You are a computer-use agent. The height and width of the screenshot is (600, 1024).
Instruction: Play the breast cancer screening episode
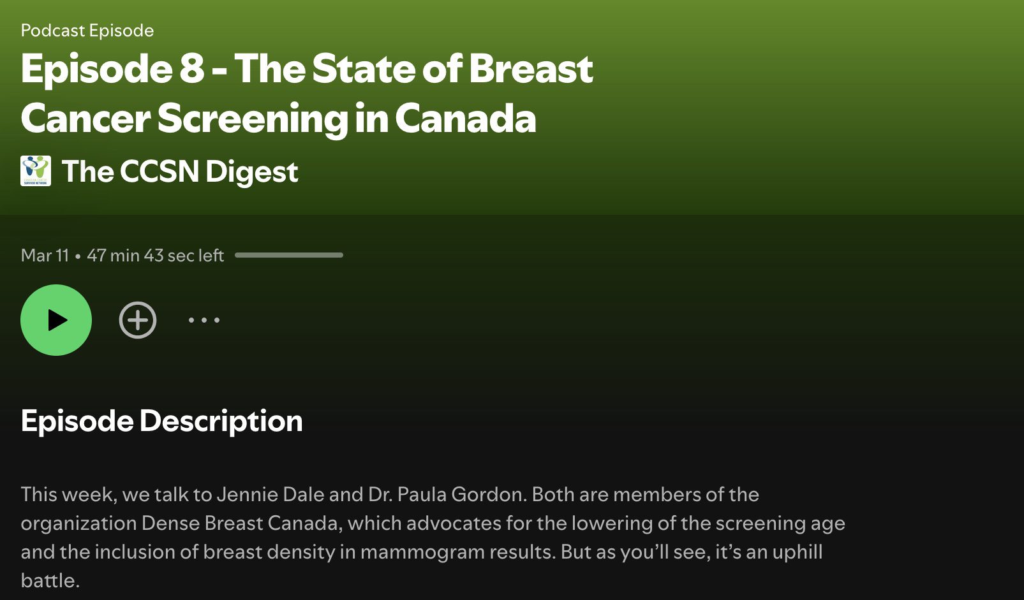tap(56, 320)
